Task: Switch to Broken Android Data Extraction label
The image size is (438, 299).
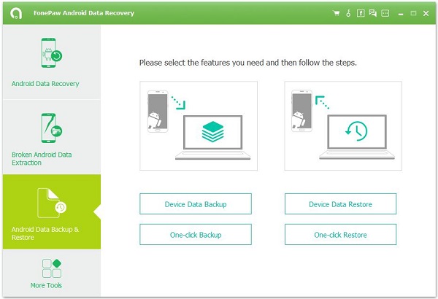Action: tap(42, 158)
